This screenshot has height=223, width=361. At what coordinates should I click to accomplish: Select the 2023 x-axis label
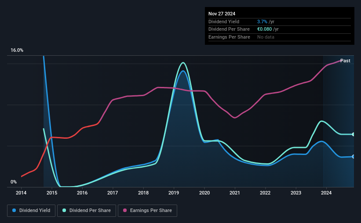(296, 193)
